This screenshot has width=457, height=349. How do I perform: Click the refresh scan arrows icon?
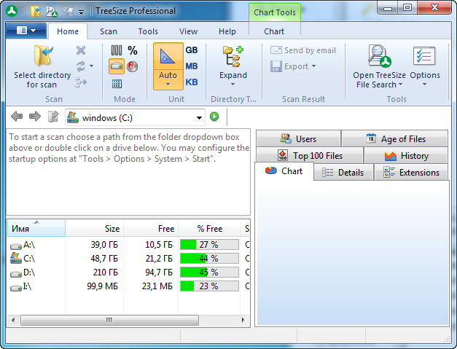tap(81, 66)
